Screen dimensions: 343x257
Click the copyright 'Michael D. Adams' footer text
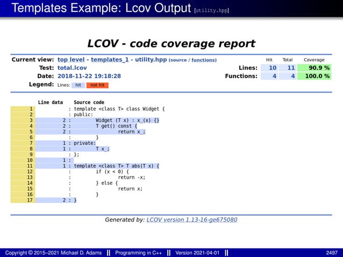81,253
